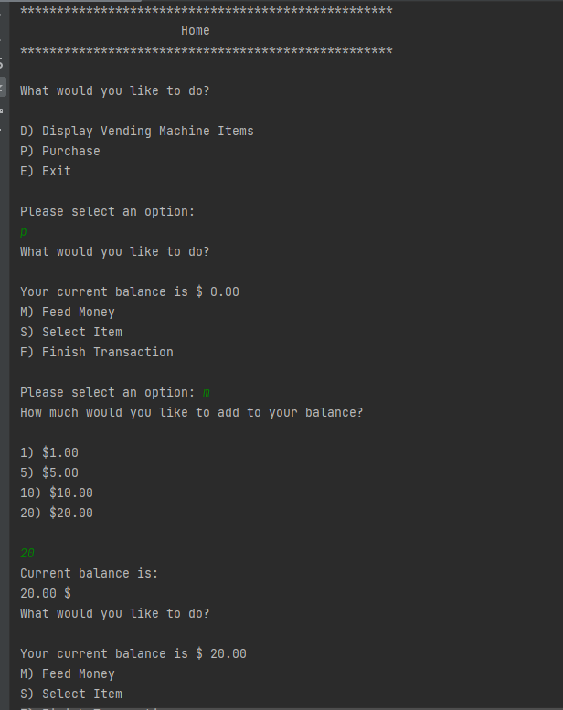Toggle the highlighted scroll-to-end gutter button
Viewport: 563px width, 710px height.
2,88
